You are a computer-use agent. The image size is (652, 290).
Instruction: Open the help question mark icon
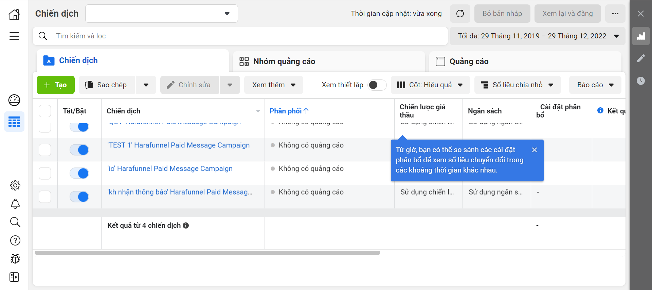[x=15, y=240]
